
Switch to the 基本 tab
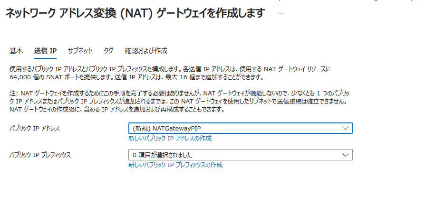tap(16, 51)
